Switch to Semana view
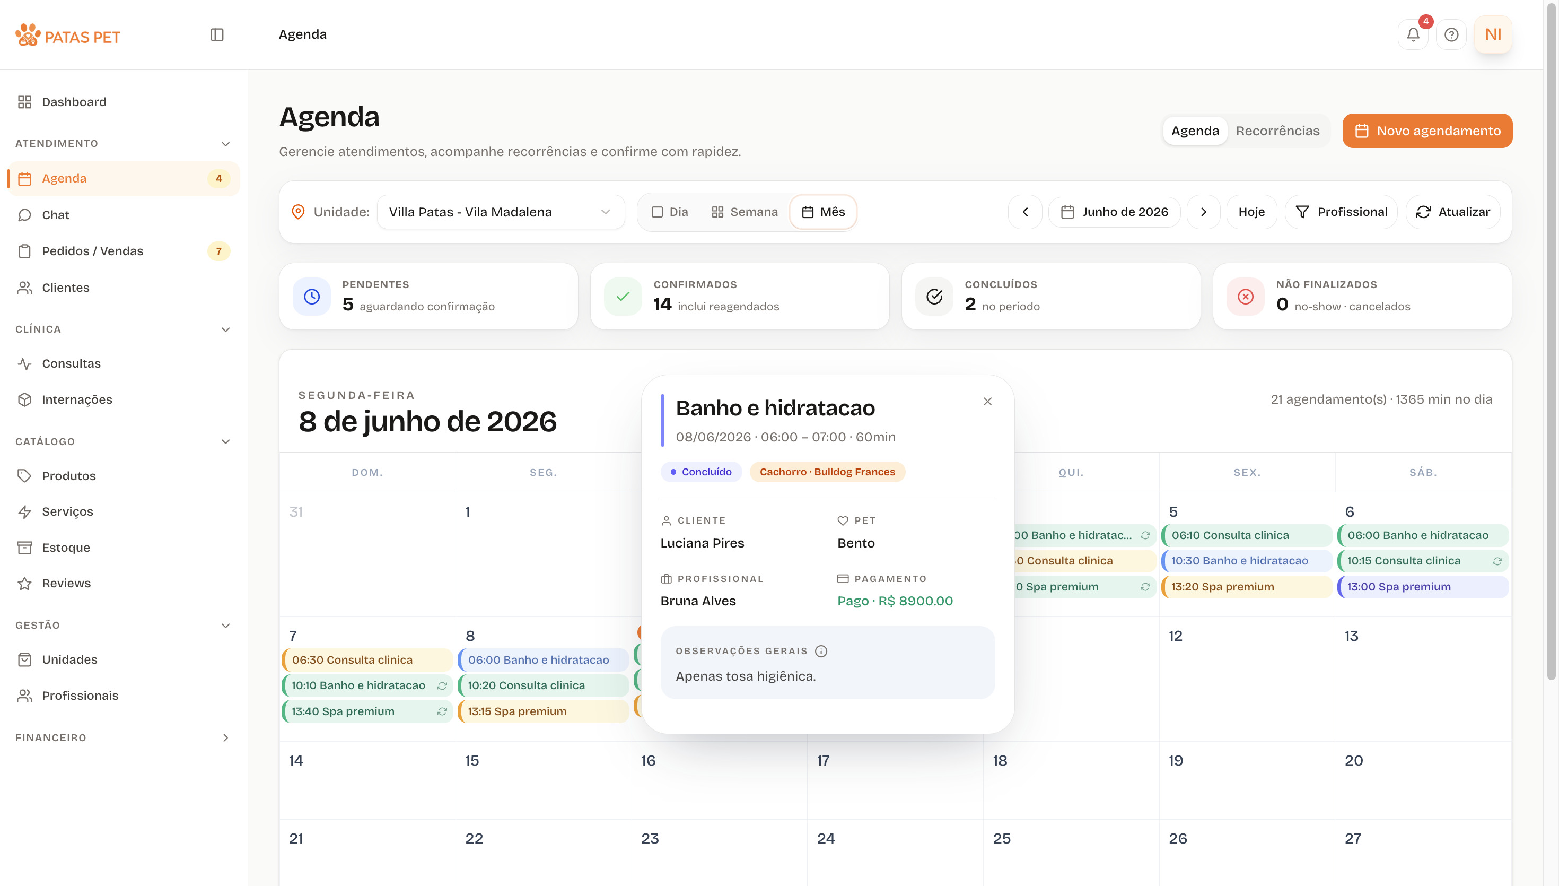The height and width of the screenshot is (886, 1559). point(745,212)
